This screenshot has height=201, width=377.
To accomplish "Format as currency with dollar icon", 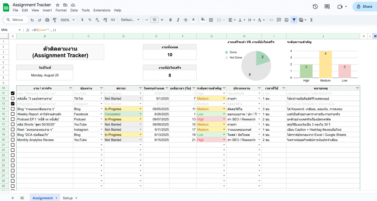I will (x=82, y=20).
